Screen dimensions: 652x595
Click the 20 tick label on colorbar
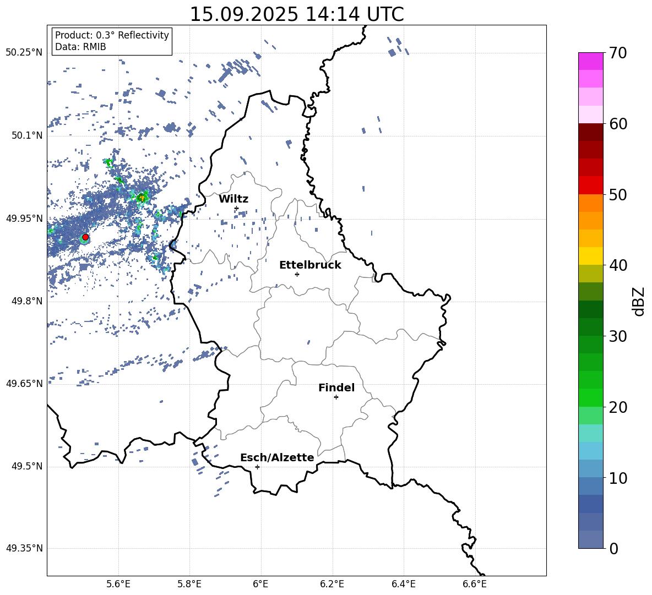(618, 407)
